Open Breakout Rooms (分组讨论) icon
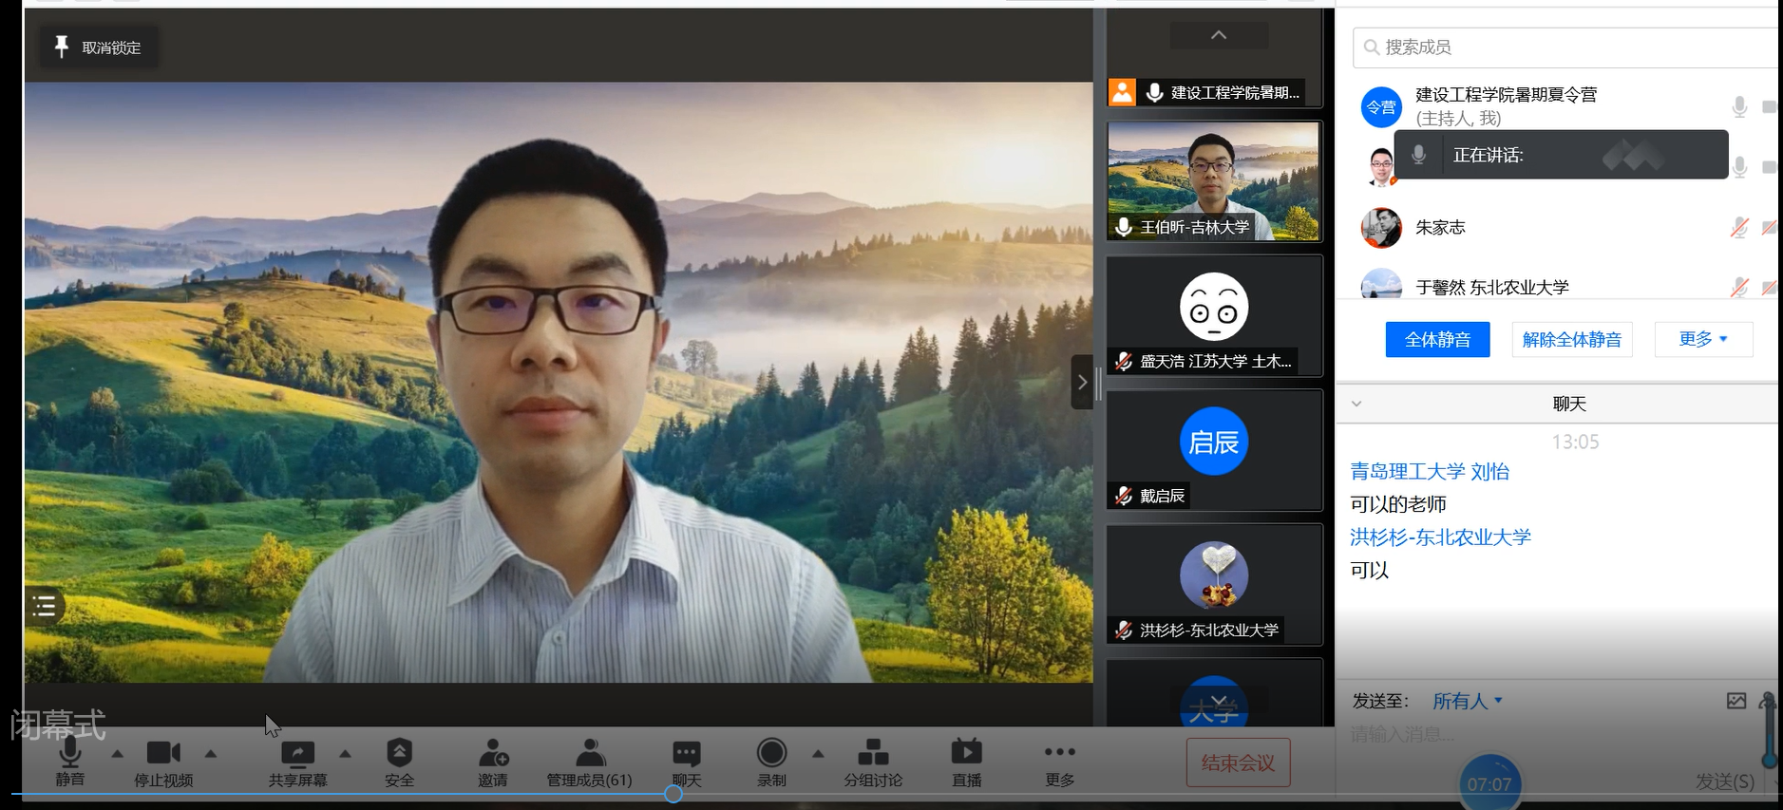 (873, 754)
